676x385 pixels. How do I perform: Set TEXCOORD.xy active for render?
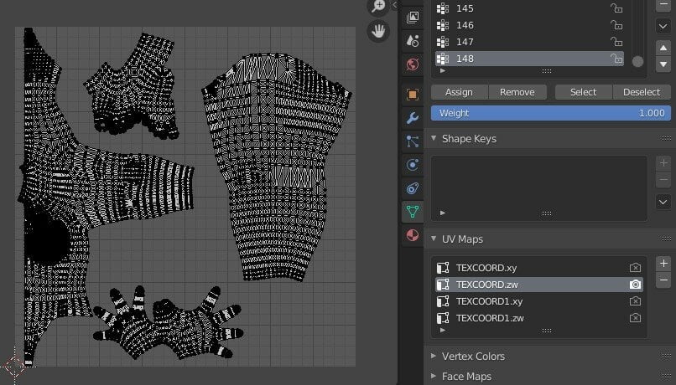point(635,268)
